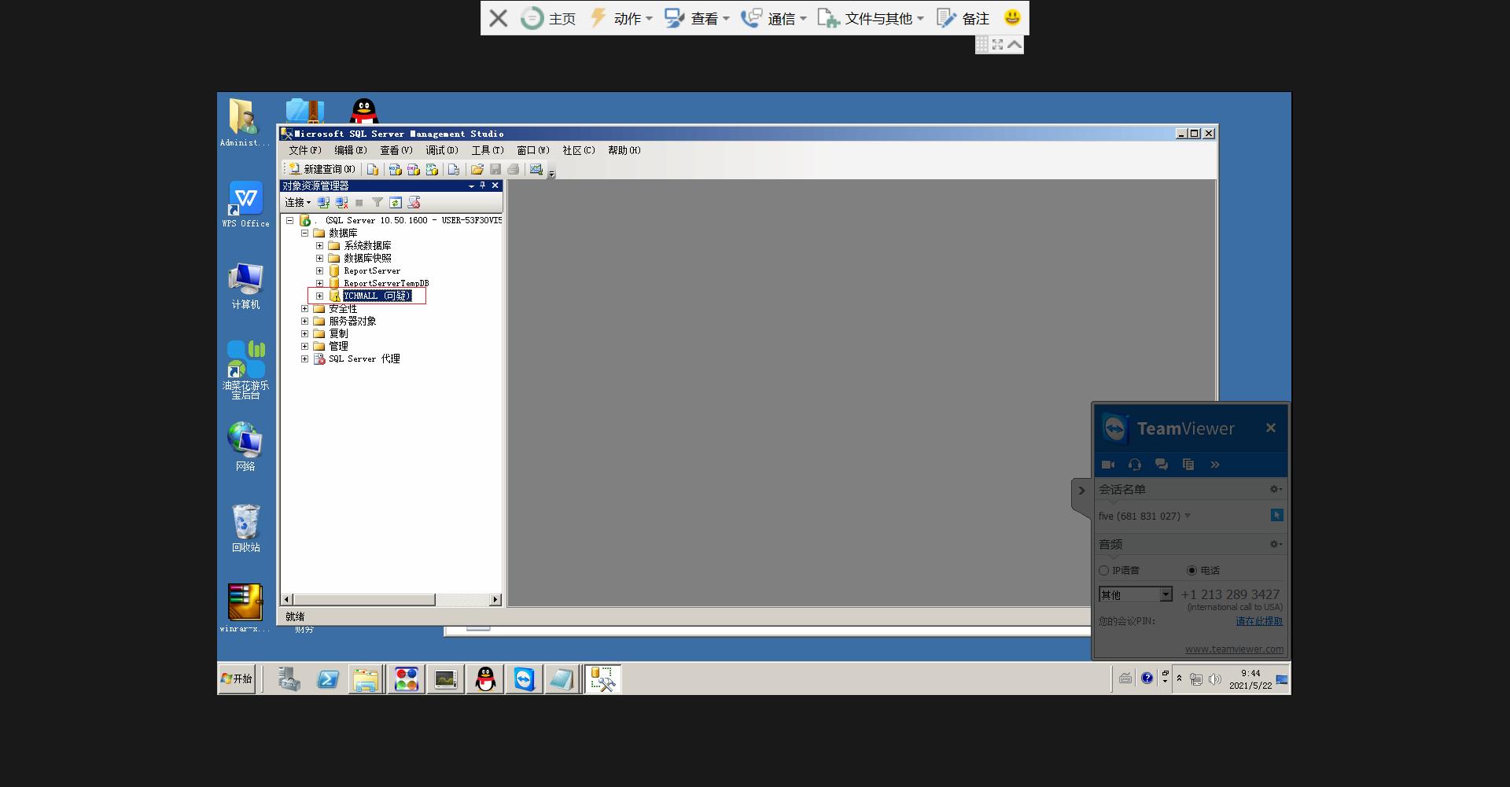
Task: Click the SQL Server Compact query icon
Action: (454, 169)
